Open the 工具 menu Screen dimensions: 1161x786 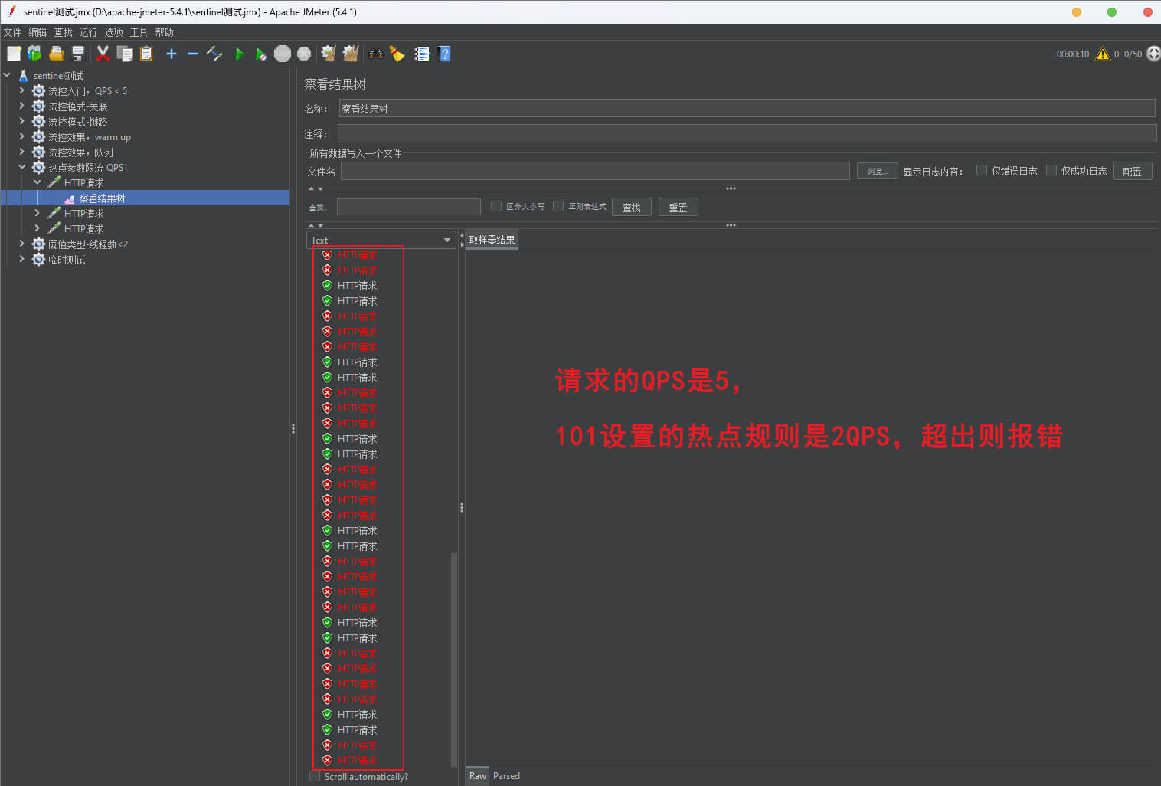tap(139, 32)
